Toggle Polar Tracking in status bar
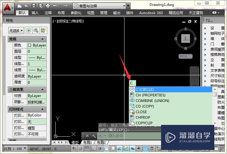Viewport: 227px width, 154px height. tap(100, 148)
